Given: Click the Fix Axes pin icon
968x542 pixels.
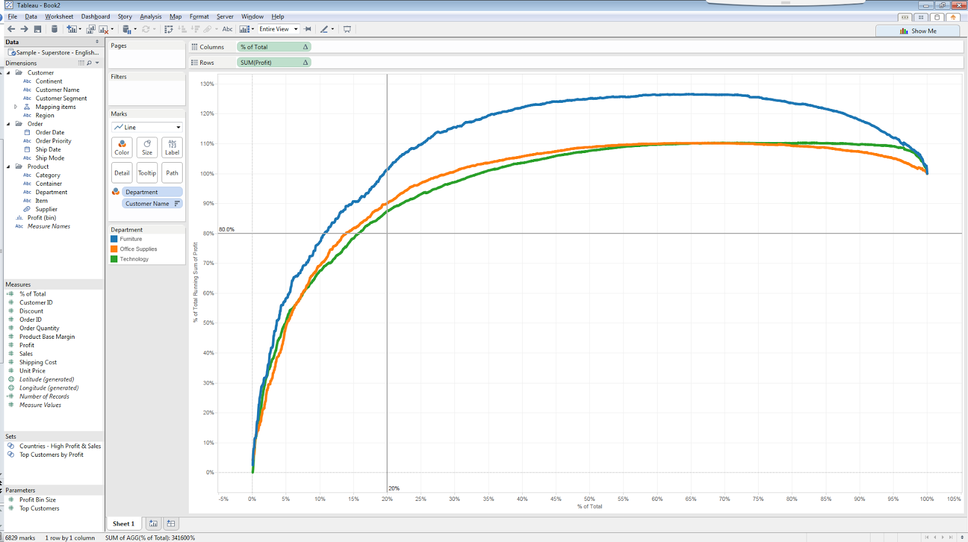Looking at the screenshot, I should pyautogui.click(x=307, y=29).
